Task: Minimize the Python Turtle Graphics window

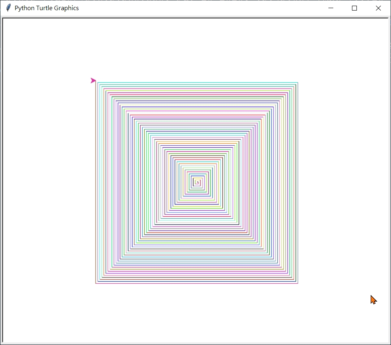Action: (331, 8)
